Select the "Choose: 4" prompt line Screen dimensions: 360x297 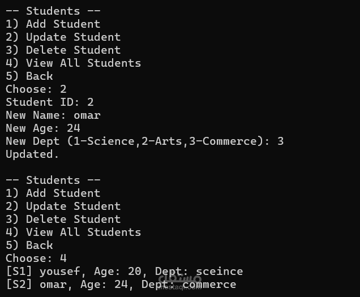(x=36, y=258)
